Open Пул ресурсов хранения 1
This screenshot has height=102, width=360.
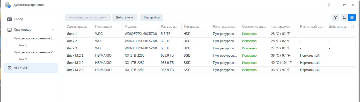[33, 38]
